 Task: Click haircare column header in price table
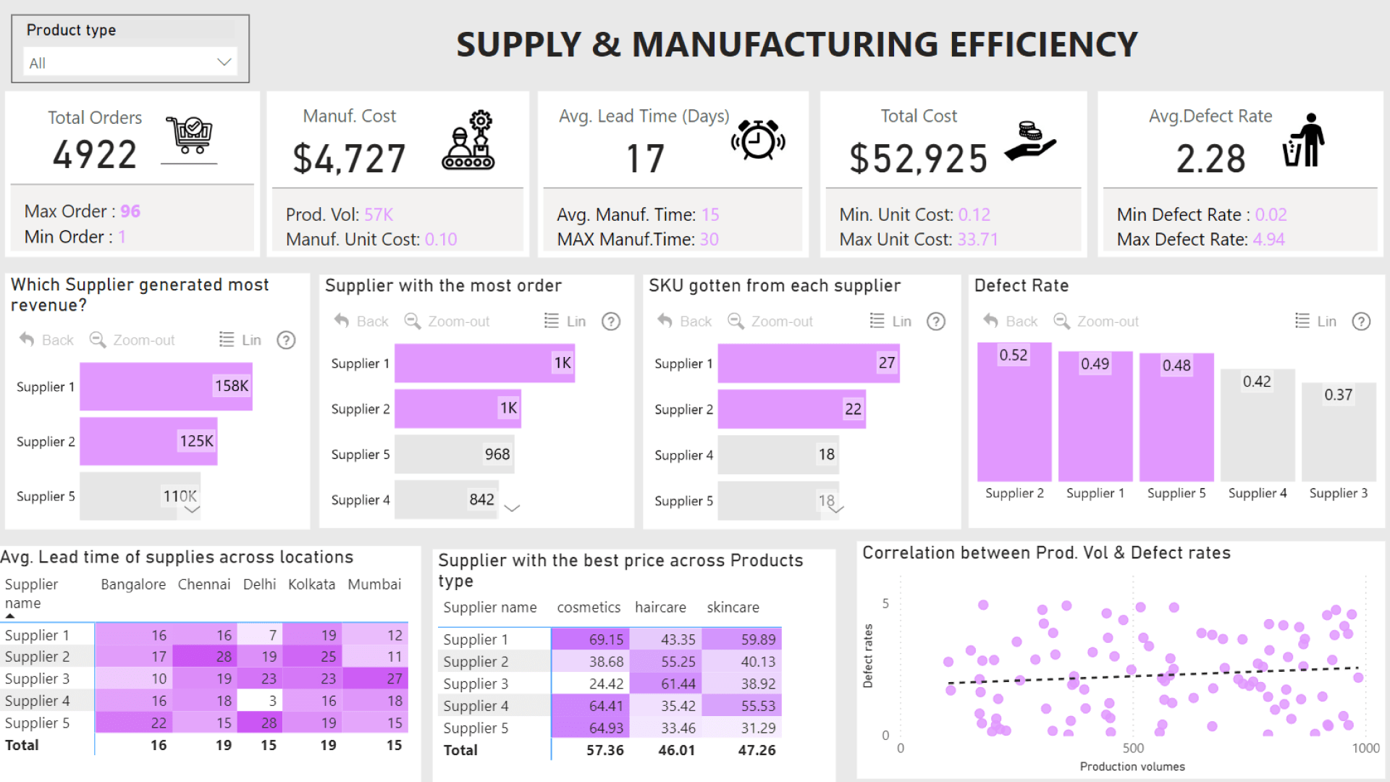click(660, 607)
